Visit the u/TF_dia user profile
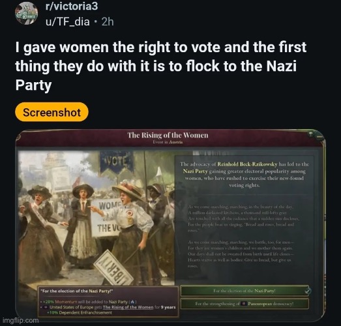The width and height of the screenshot is (341, 326). coord(68,22)
